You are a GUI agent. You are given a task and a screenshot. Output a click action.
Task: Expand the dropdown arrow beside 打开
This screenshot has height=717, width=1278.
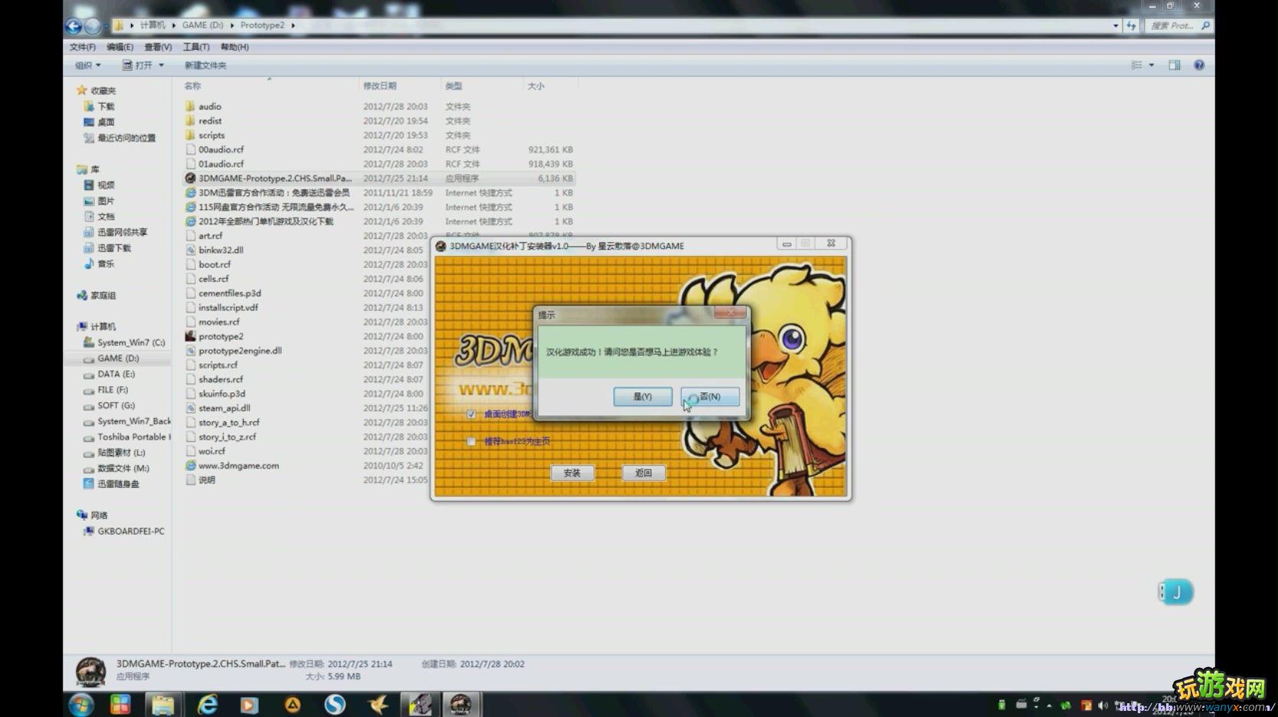click(x=161, y=65)
